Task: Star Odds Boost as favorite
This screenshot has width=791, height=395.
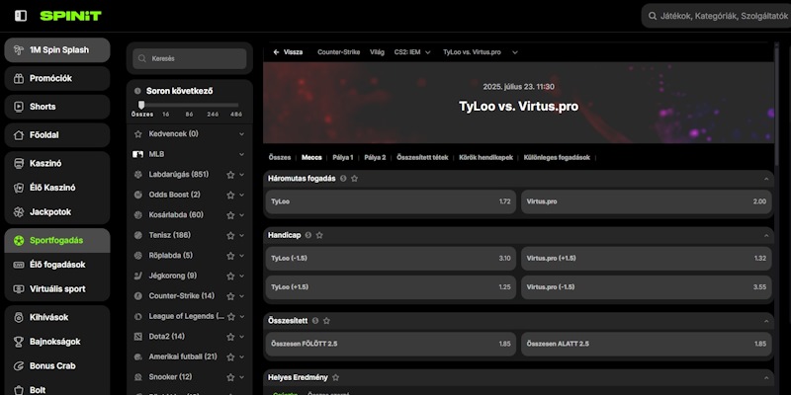Action: pos(230,195)
